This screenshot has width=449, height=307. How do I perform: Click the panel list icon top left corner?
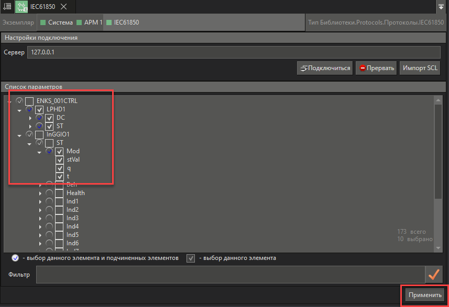coord(7,7)
